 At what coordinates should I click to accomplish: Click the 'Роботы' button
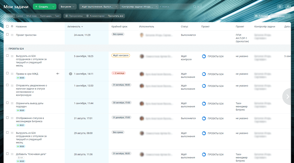point(261,16)
